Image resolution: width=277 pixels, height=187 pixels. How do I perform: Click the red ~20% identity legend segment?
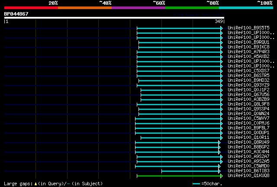pyautogui.click(x=31, y=8)
